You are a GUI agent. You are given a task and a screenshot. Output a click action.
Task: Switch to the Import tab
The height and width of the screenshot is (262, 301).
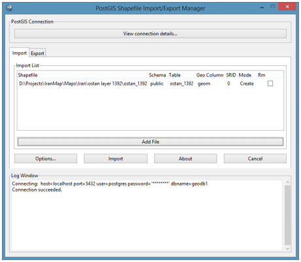click(x=20, y=53)
